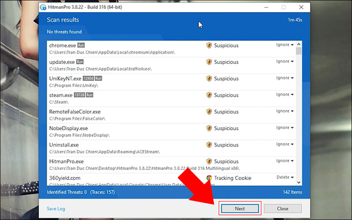Open the Ignore dropdown for UniKeyNT.exe
This screenshot has width=352, height=220.
coord(285,78)
